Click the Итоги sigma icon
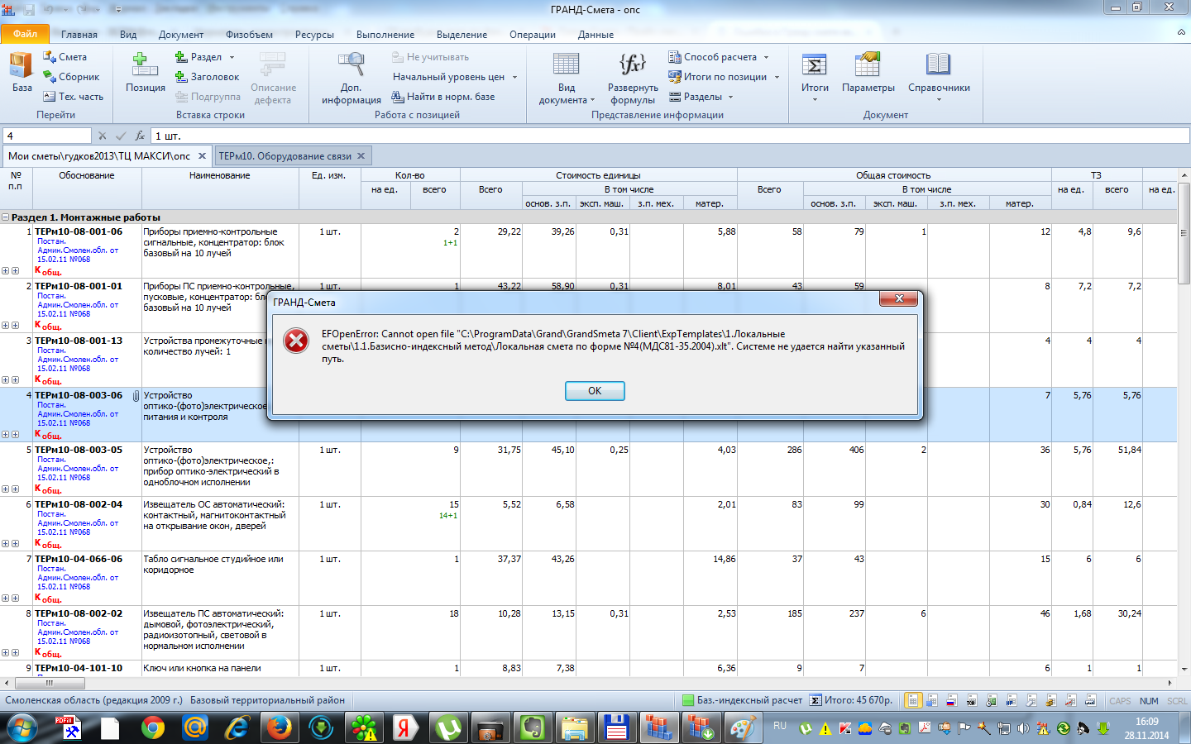The height and width of the screenshot is (744, 1191). point(814,66)
